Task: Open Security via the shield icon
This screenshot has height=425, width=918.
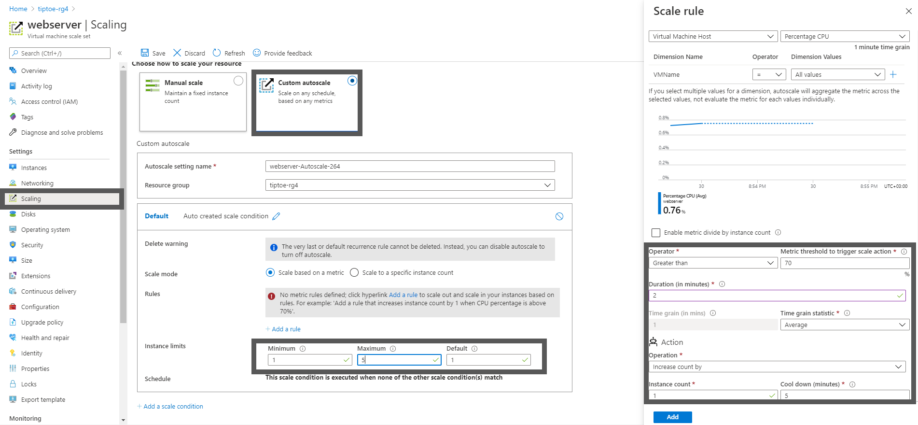Action: 13,245
